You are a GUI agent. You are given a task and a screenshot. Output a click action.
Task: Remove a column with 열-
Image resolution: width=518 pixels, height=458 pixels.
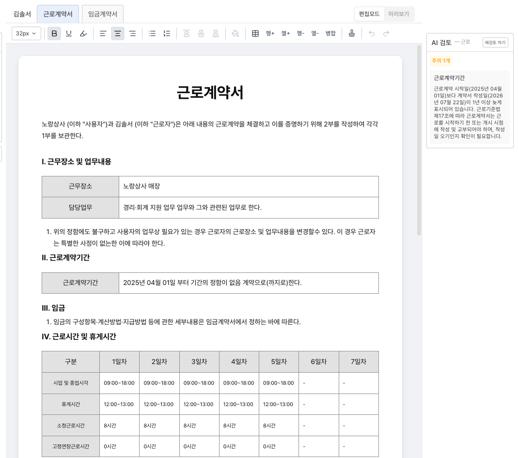pos(315,33)
